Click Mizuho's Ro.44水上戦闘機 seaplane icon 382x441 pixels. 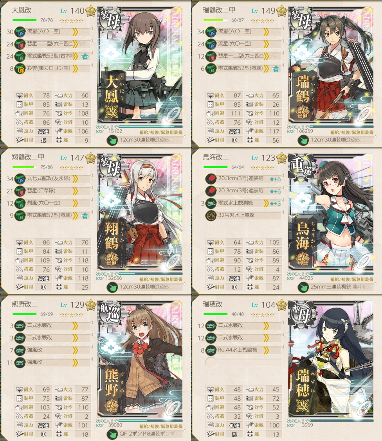click(211, 350)
